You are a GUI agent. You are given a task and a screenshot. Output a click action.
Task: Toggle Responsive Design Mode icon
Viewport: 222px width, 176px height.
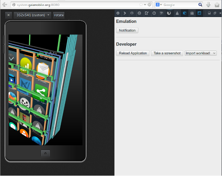(199, 13)
